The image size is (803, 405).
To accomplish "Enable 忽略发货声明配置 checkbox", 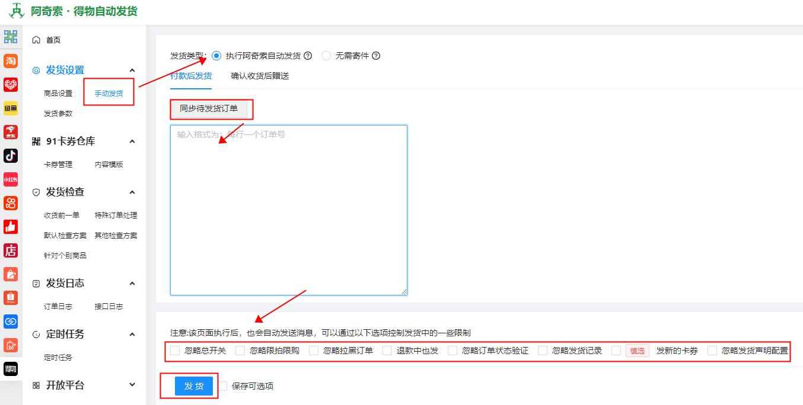I will click(712, 351).
